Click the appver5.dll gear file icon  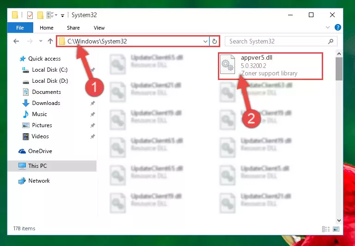(228, 64)
